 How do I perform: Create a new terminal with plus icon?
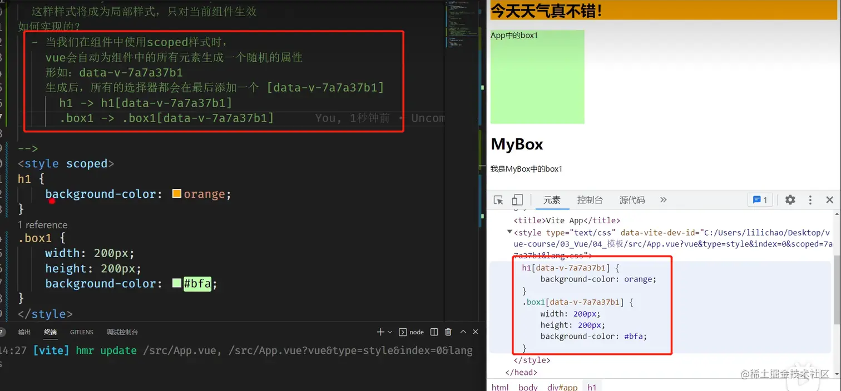click(x=380, y=332)
